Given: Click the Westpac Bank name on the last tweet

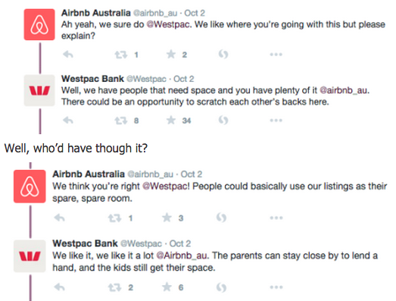Looking at the screenshot, I should tap(85, 243).
